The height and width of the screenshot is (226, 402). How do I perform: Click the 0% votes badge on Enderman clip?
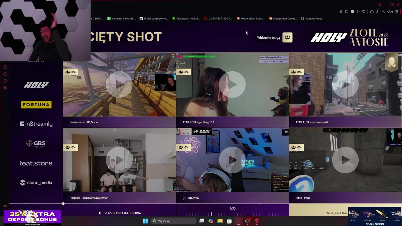pyautogui.click(x=71, y=72)
